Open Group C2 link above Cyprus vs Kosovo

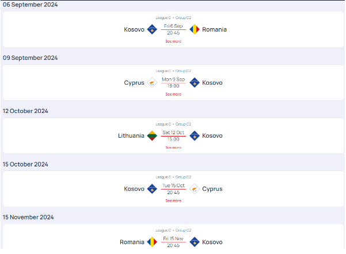click(183, 71)
